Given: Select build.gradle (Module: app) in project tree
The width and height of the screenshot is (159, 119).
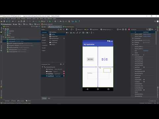Looking at the screenshot, I should [x=22, y=41].
